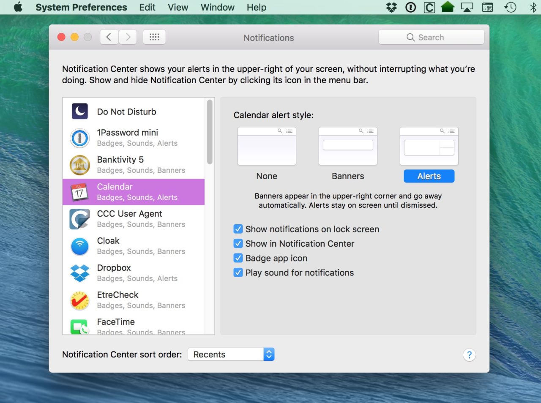This screenshot has width=541, height=403.
Task: Select the Calendar entry
Action: [134, 192]
